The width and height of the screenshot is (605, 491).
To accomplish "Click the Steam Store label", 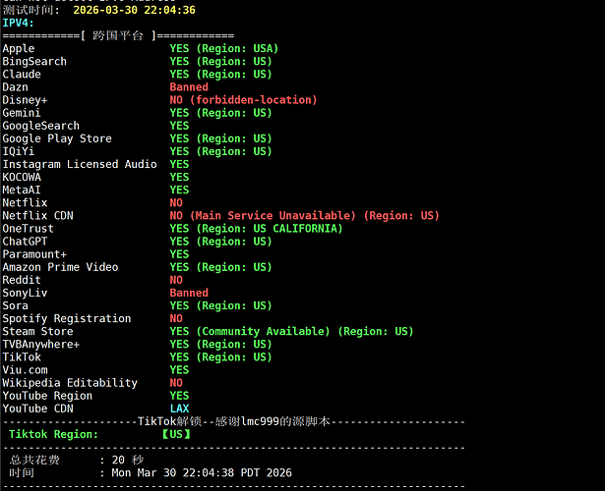I will click(37, 332).
